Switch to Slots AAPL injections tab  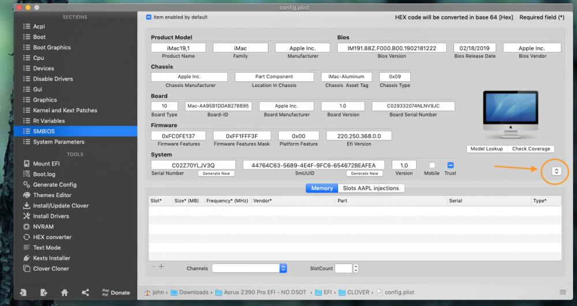click(371, 188)
